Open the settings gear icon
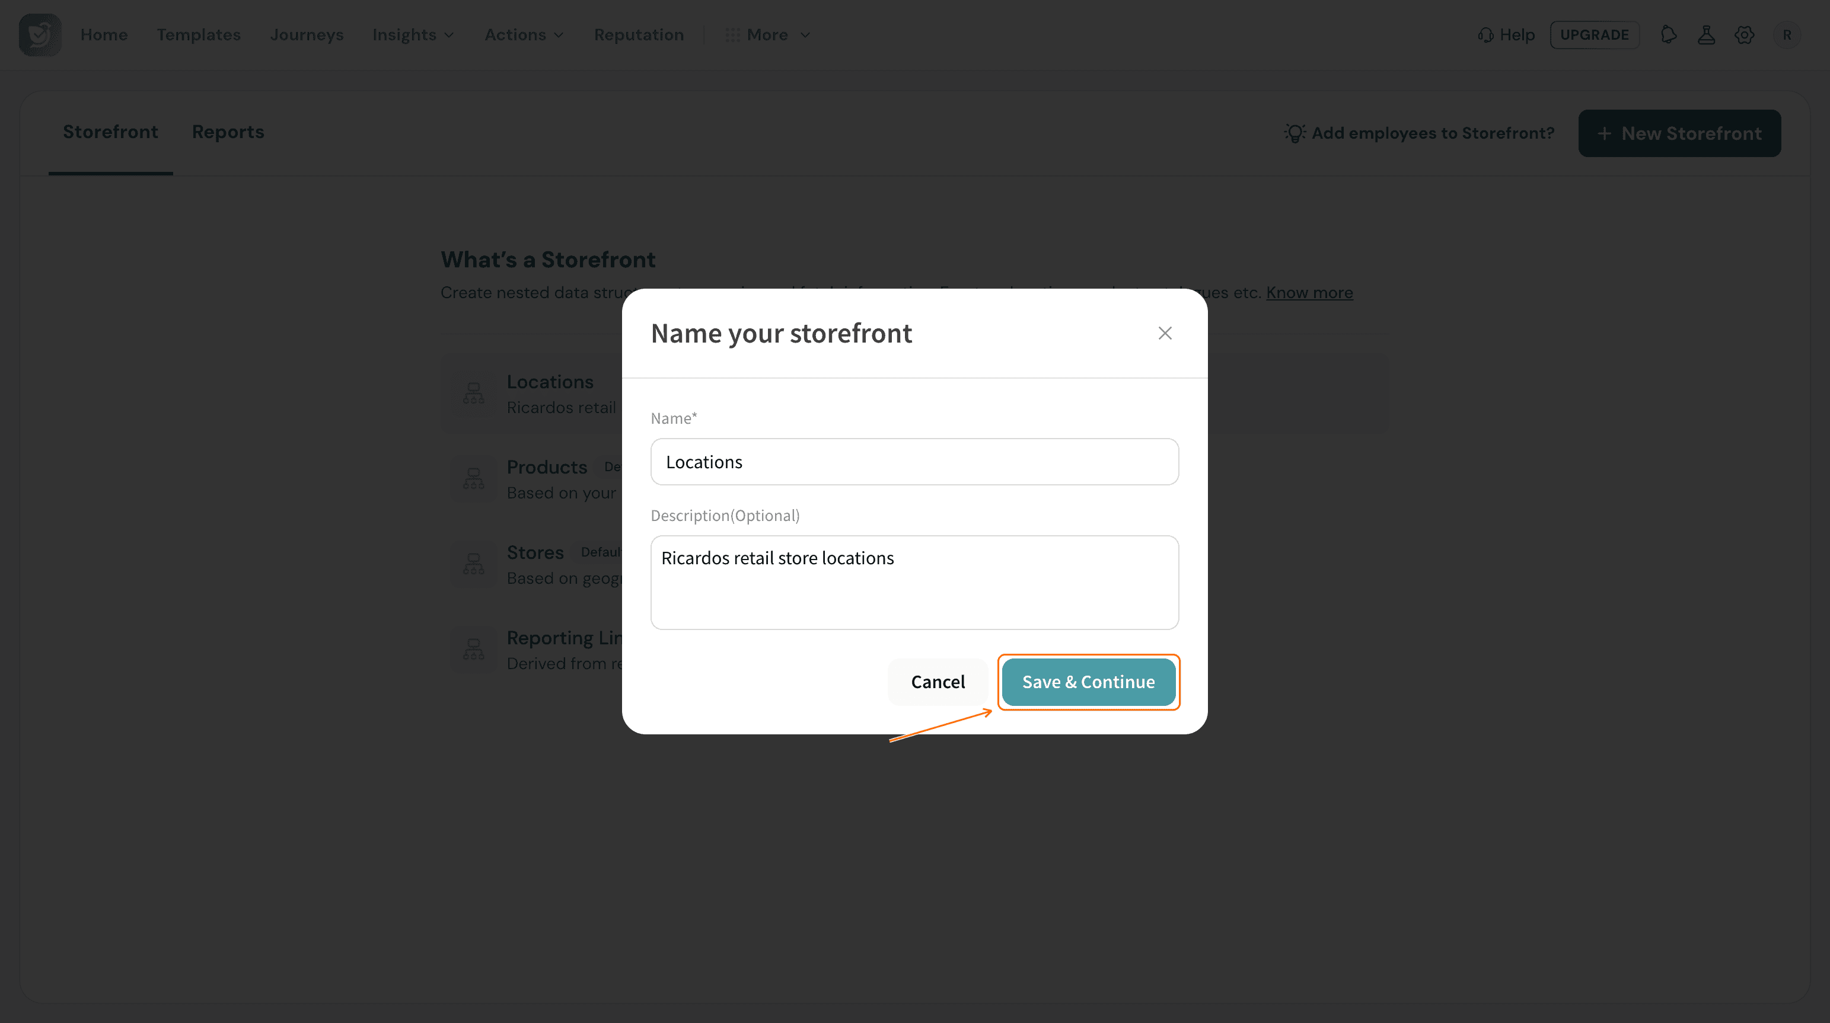 coord(1744,35)
